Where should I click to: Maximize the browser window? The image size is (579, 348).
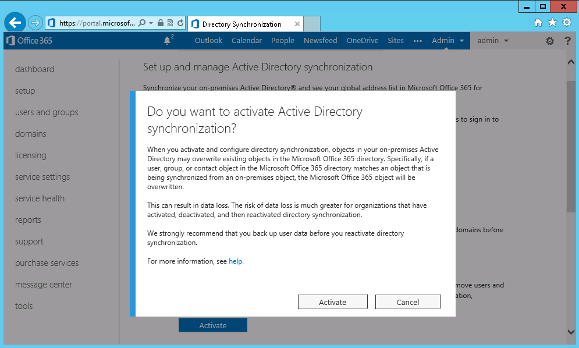(x=542, y=6)
